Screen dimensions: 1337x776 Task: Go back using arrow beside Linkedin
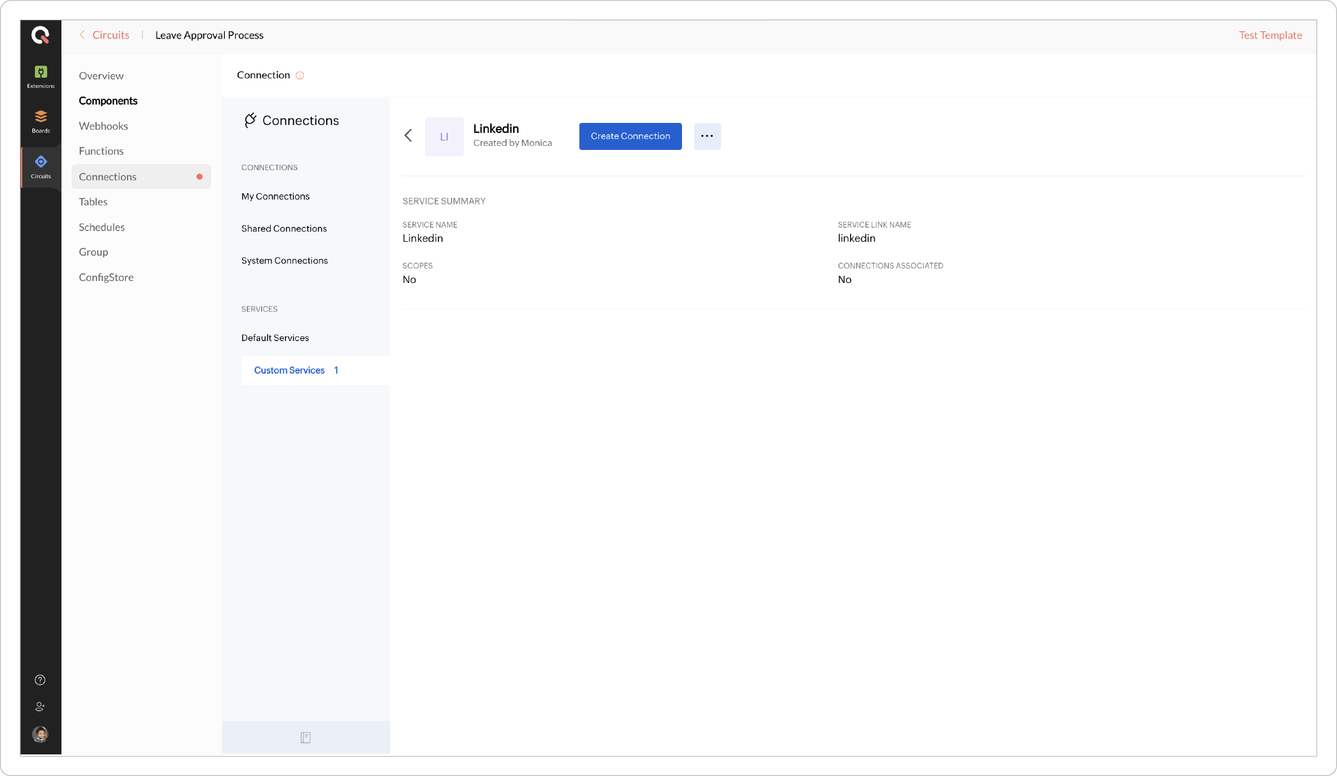[x=408, y=136]
